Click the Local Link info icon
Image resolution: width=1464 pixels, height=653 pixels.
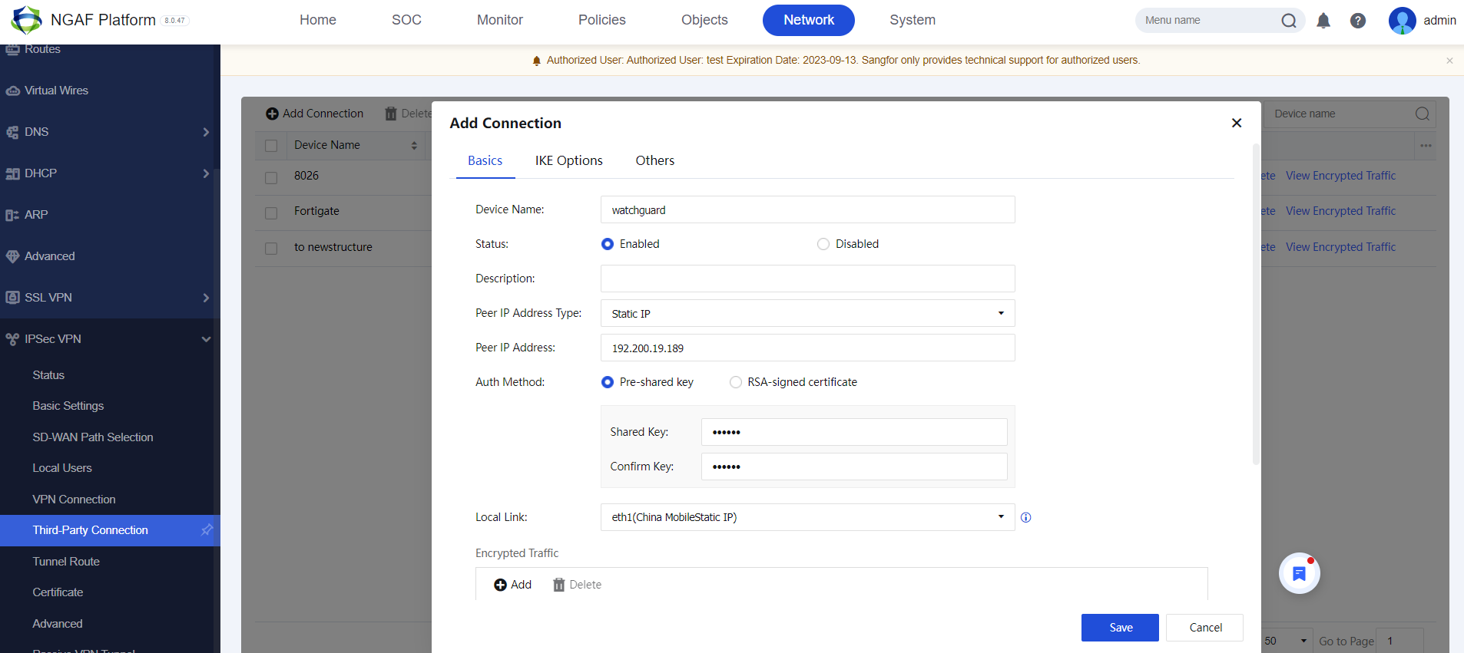[1025, 518]
